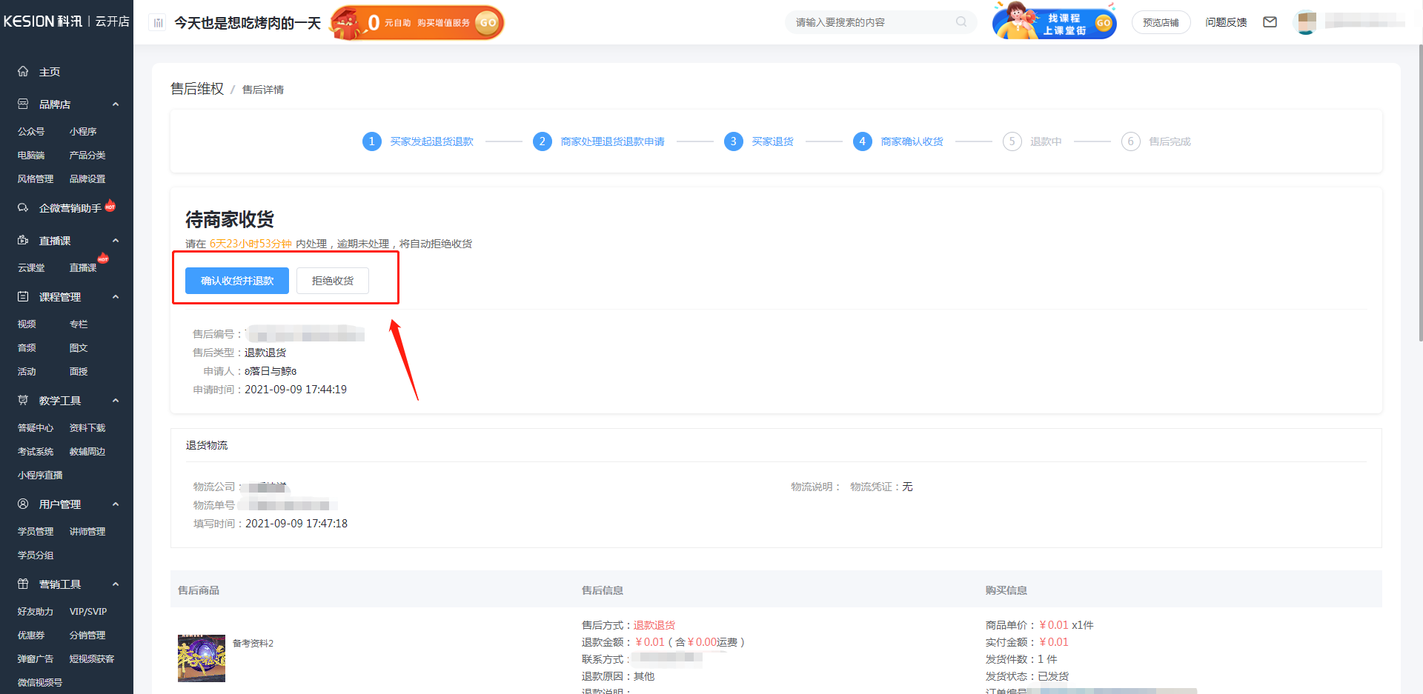Collapse the 品牌店 sidebar section

116,104
